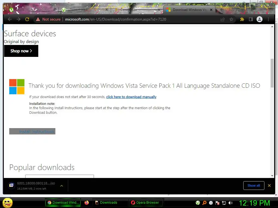Open the smiley Start button
Image resolution: width=278 pixels, height=208 pixels.
8,203
